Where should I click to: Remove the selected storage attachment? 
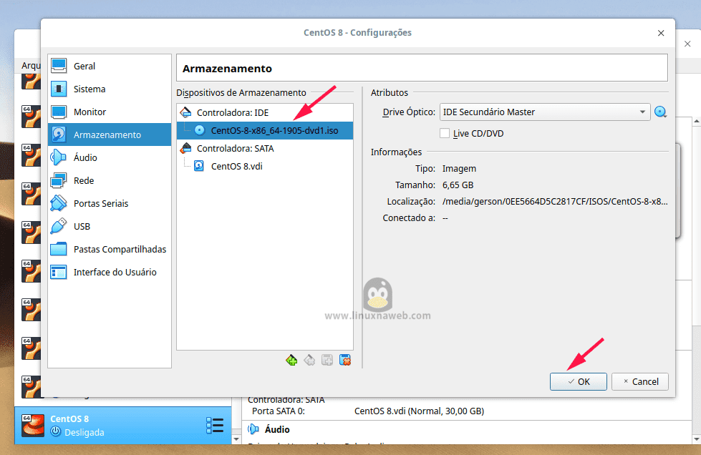point(345,360)
